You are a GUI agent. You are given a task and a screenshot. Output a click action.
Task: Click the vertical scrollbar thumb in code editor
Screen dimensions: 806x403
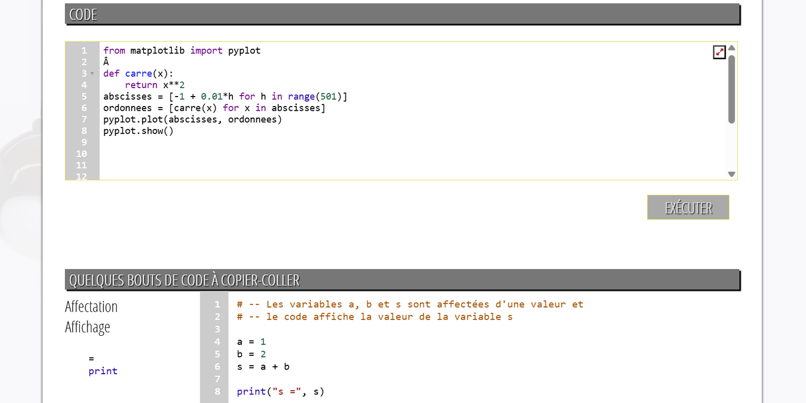731,89
